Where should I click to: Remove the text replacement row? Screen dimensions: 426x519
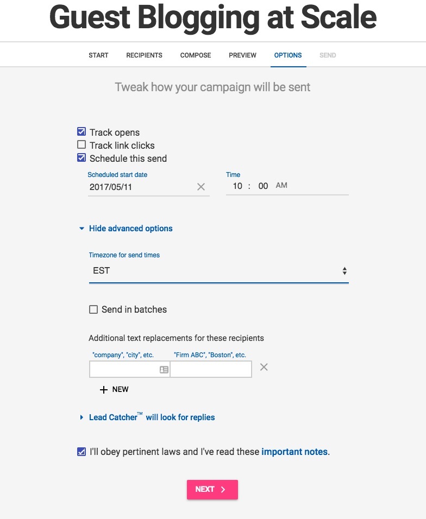(x=264, y=367)
